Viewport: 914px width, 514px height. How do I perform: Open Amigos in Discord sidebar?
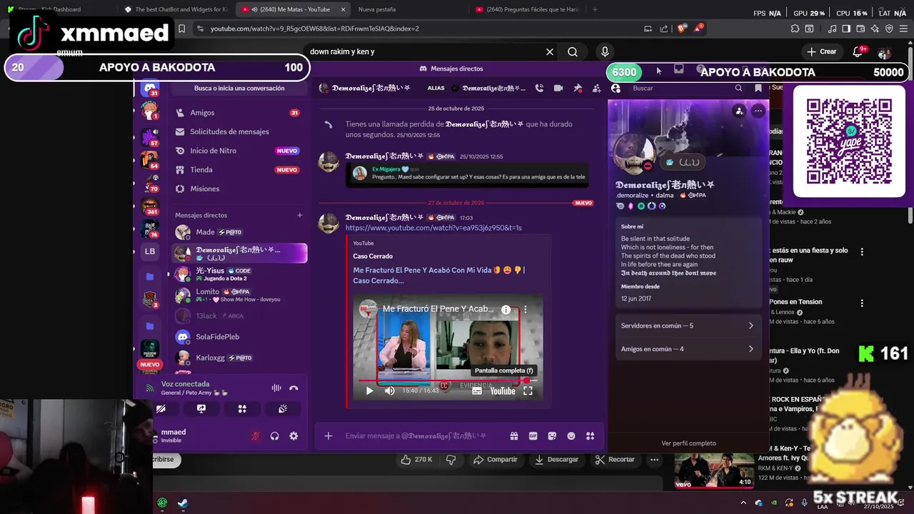[239, 113]
